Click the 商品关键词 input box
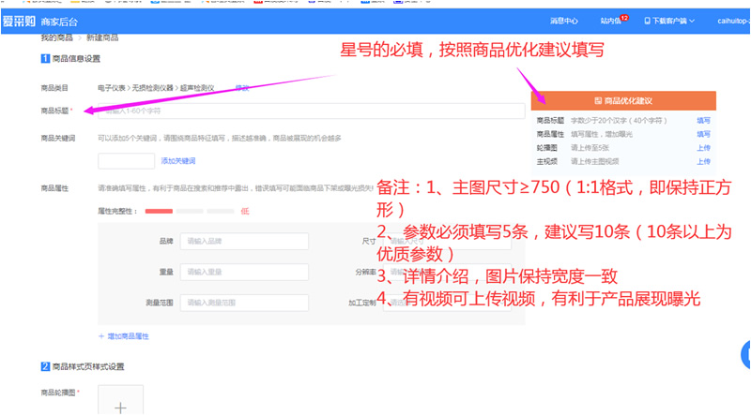This screenshot has height=415, width=751. (126, 161)
